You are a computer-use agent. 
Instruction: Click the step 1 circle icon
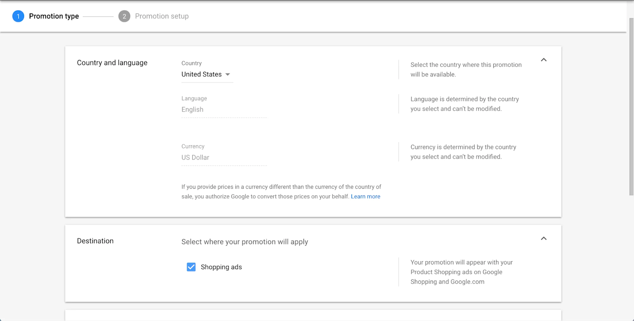point(18,16)
